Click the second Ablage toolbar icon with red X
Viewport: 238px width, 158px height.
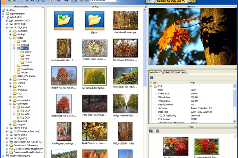coord(158,131)
